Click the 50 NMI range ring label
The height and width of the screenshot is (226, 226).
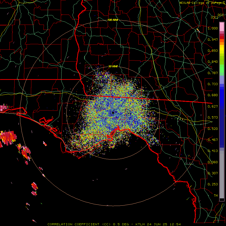pos(113,66)
